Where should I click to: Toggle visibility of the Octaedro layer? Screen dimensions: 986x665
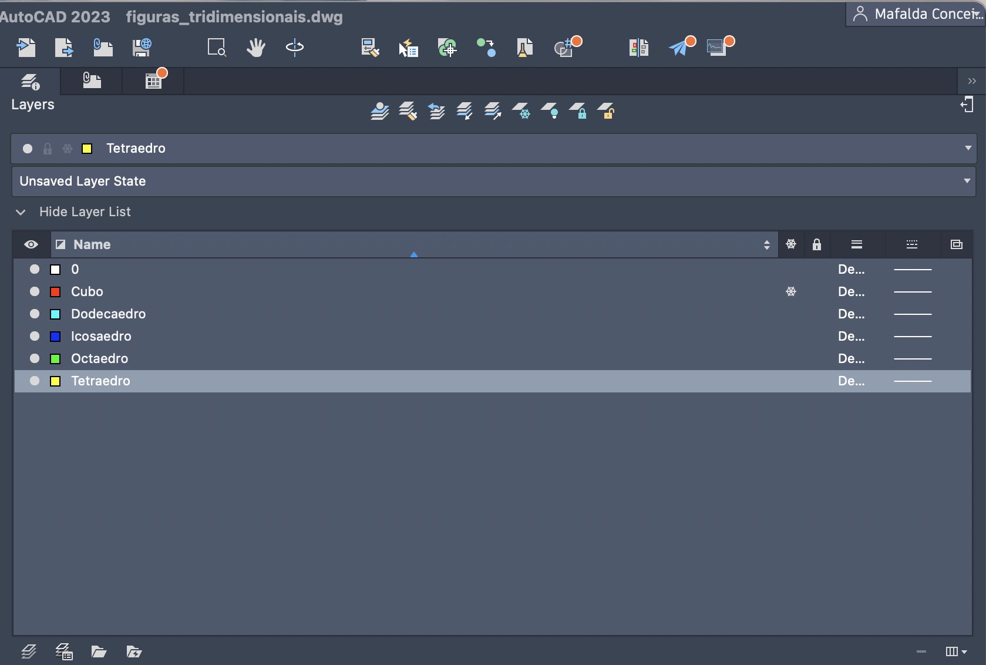coord(35,358)
